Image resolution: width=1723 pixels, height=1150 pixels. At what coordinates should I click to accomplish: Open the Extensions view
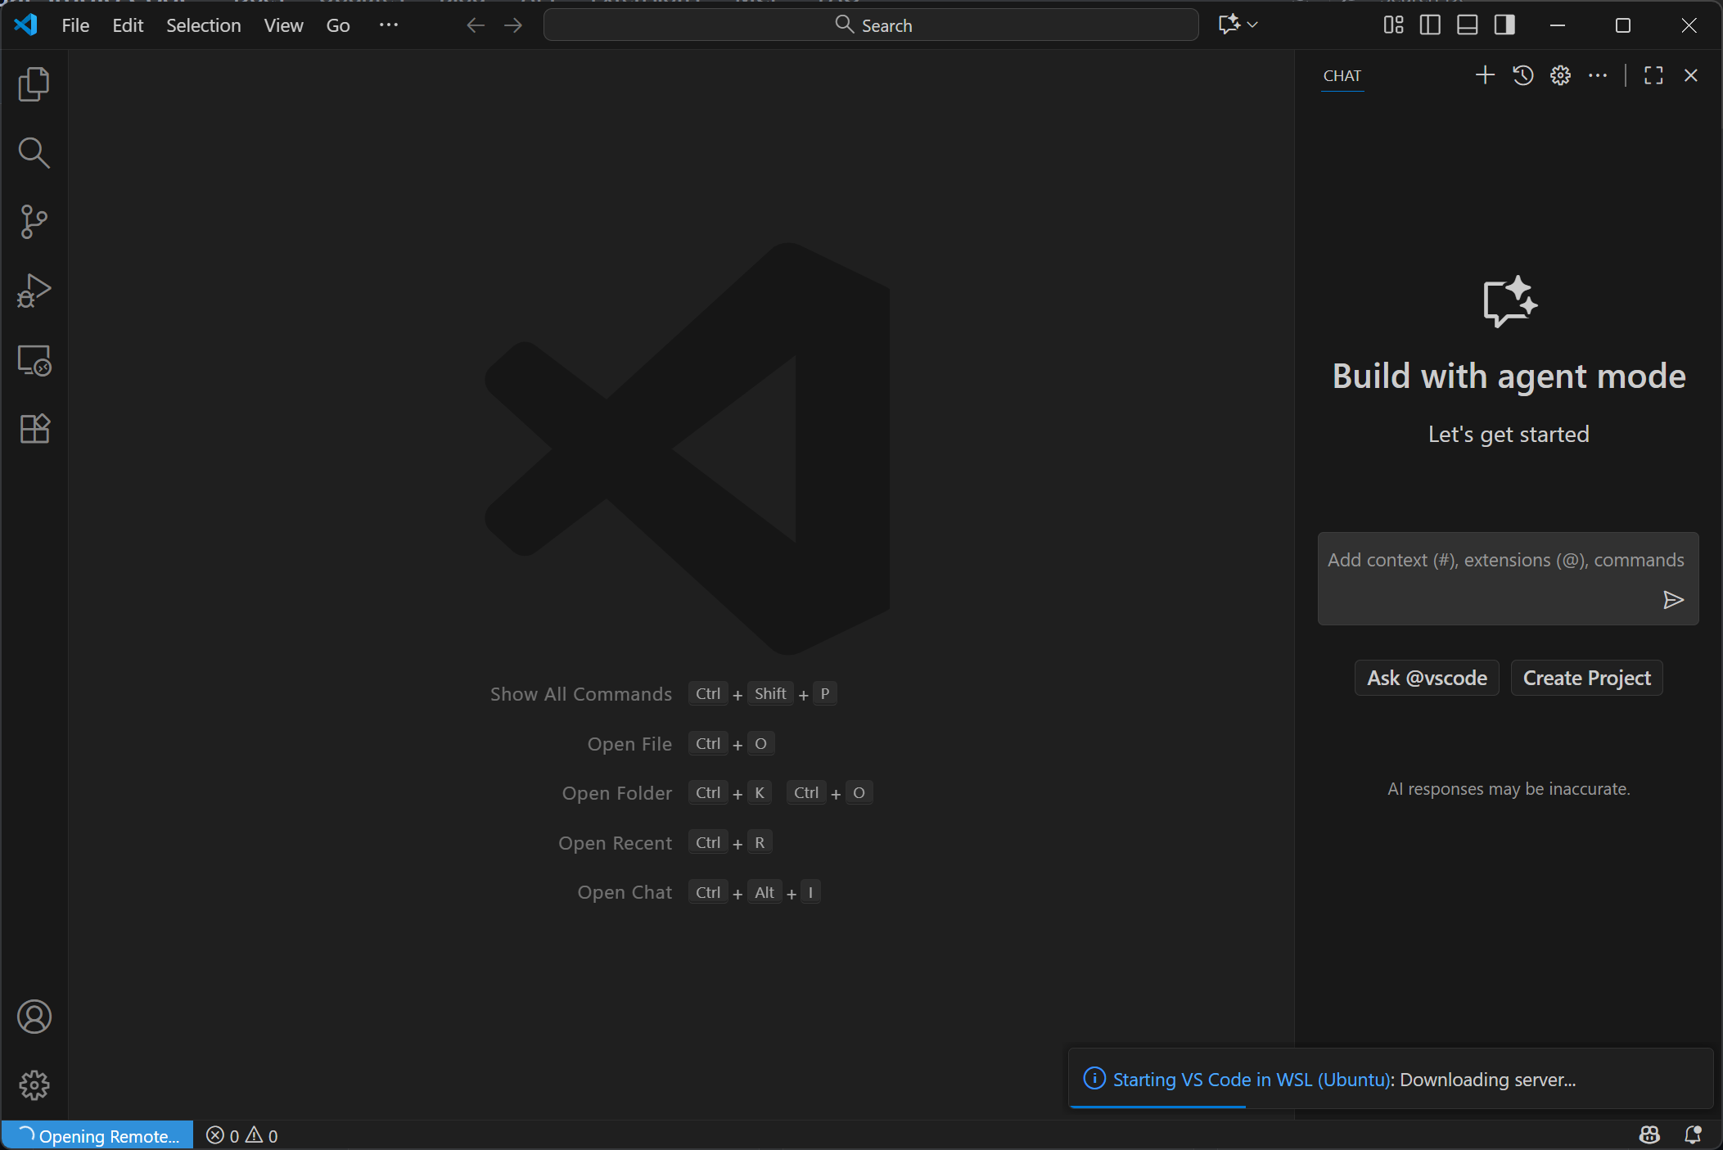(34, 429)
